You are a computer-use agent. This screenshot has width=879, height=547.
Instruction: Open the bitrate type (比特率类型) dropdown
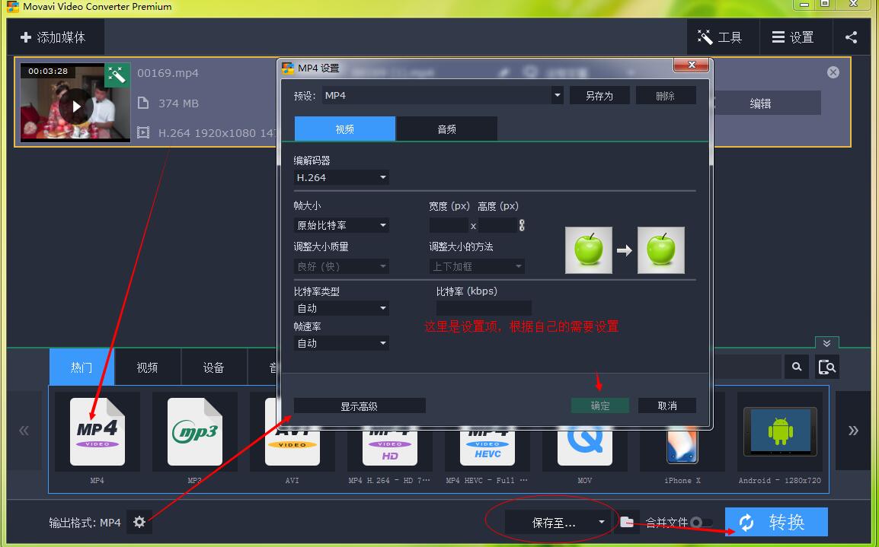pos(341,308)
